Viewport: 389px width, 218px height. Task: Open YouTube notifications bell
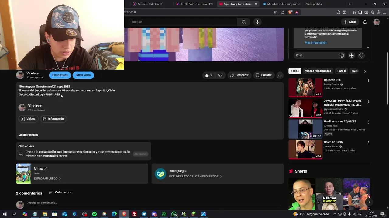tap(365, 22)
